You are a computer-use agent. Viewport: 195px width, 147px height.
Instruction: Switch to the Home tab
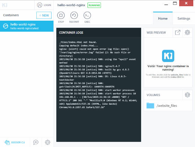pyautogui.click(x=163, y=19)
